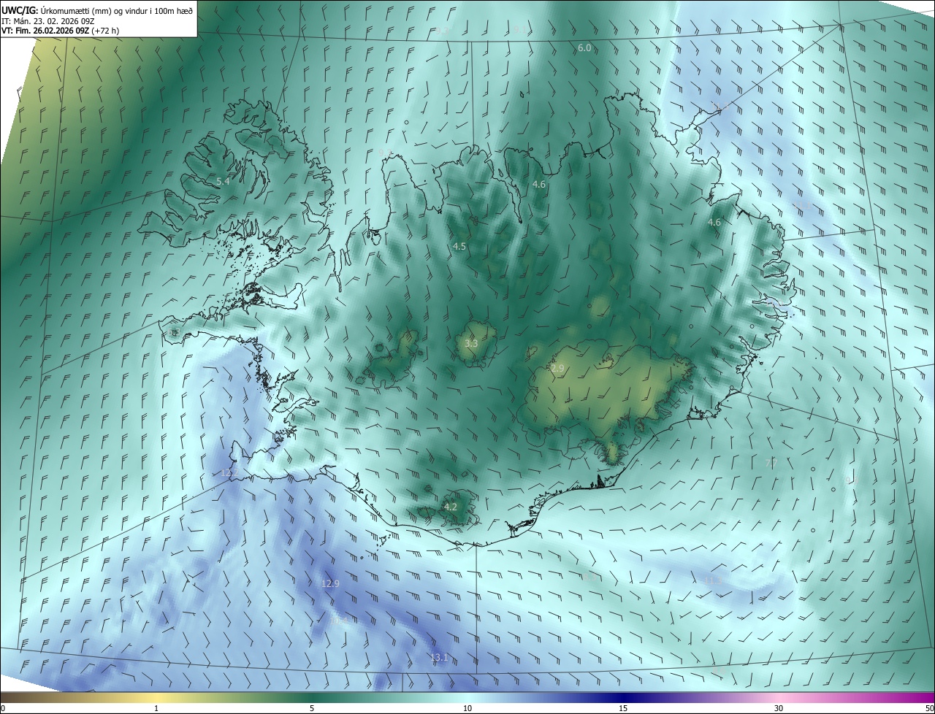Click the 3.3 value on Hofsjökull glacier
Viewport: 935px width, 714px height.
[x=471, y=343]
